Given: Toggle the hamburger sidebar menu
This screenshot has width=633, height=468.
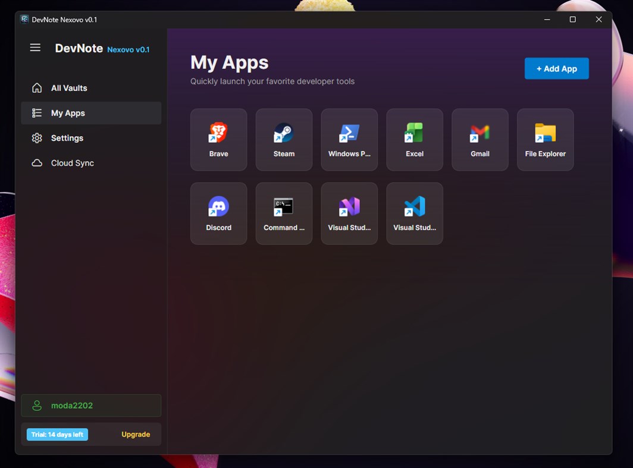Looking at the screenshot, I should click(35, 48).
